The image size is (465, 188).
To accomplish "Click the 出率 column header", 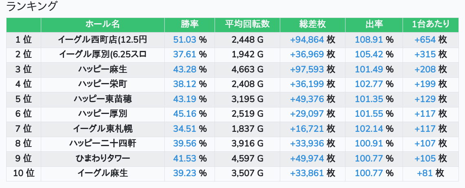I will coord(374,24).
